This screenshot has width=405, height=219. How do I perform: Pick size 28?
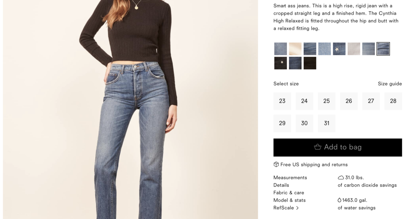tap(393, 101)
